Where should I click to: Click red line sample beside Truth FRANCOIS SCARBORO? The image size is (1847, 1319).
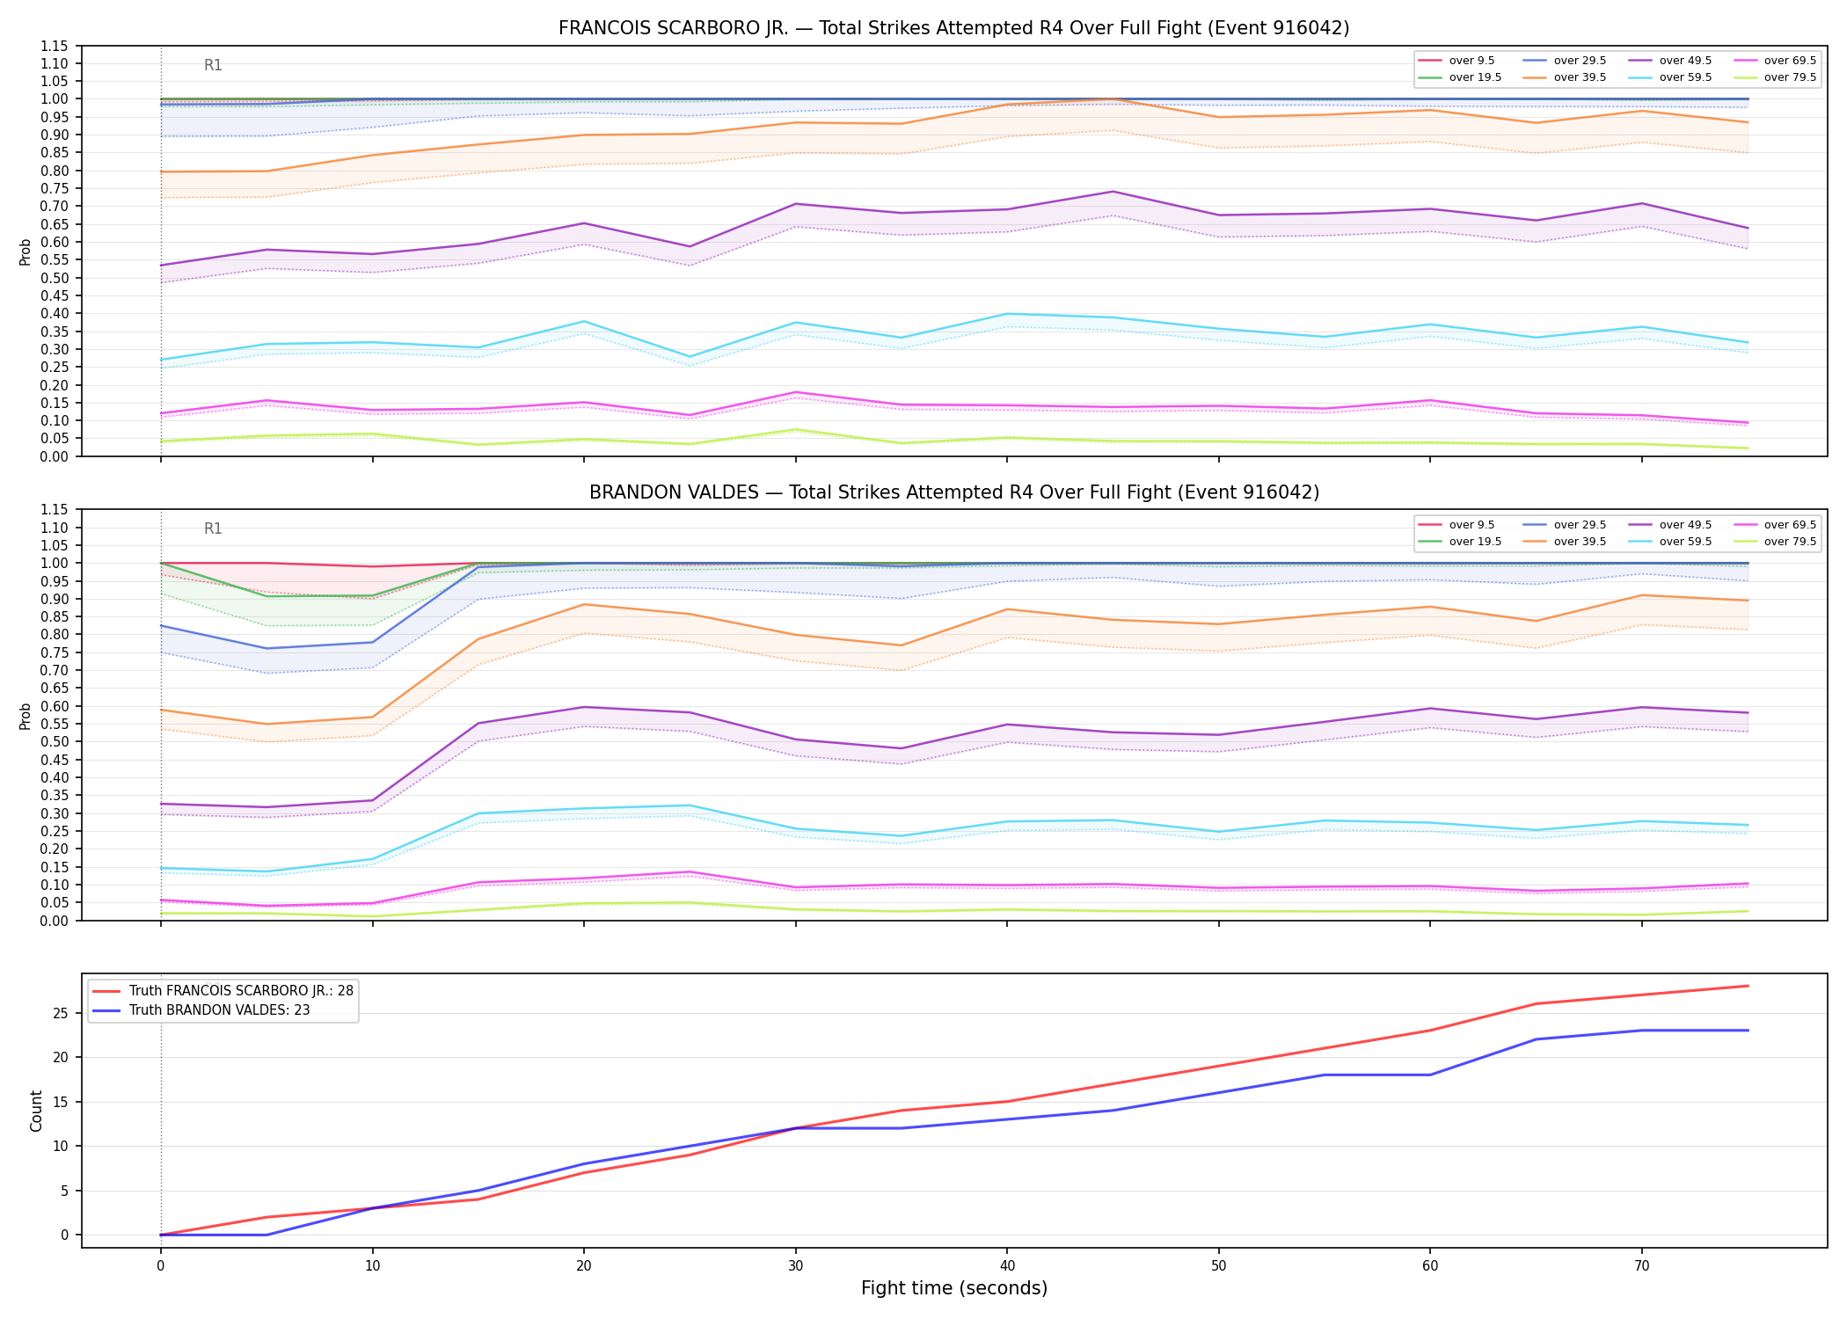pyautogui.click(x=106, y=991)
